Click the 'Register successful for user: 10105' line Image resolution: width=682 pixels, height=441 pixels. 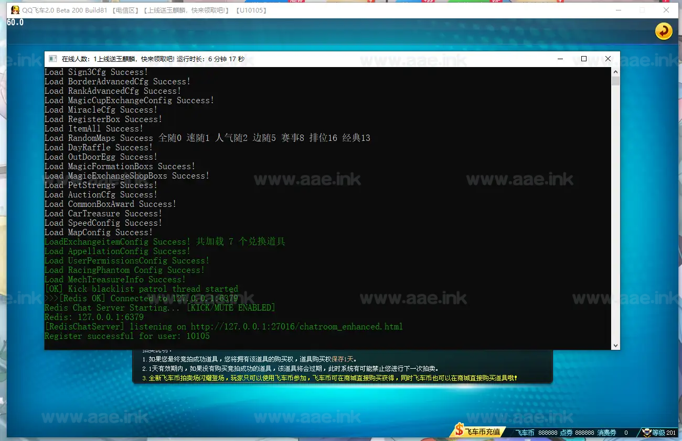tap(127, 336)
